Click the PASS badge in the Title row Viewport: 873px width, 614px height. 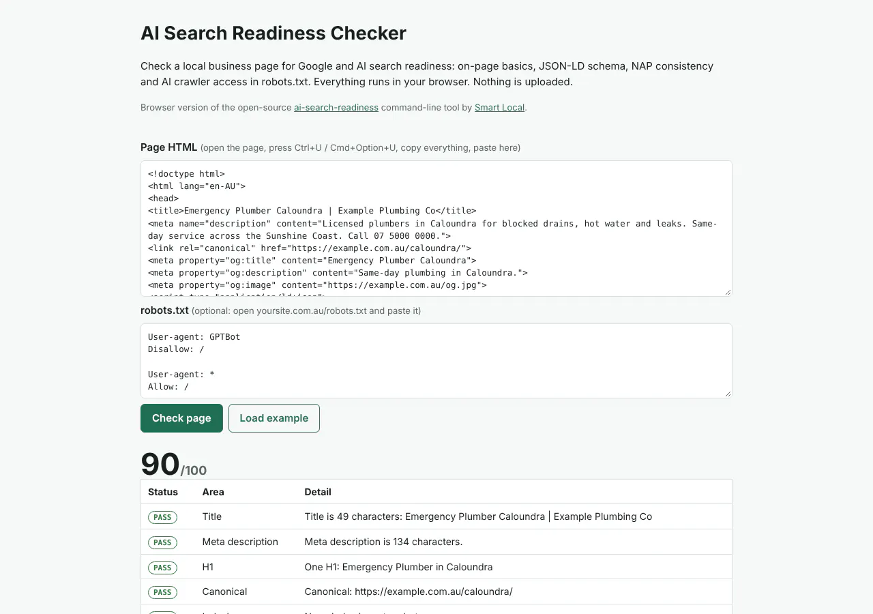[x=162, y=517]
